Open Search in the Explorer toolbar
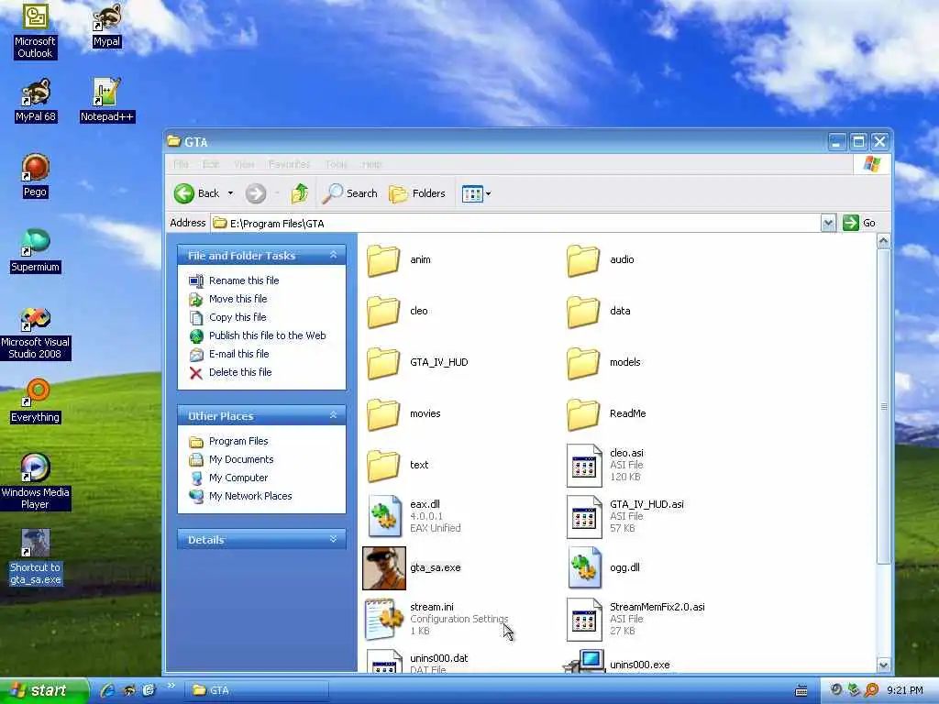 click(350, 193)
